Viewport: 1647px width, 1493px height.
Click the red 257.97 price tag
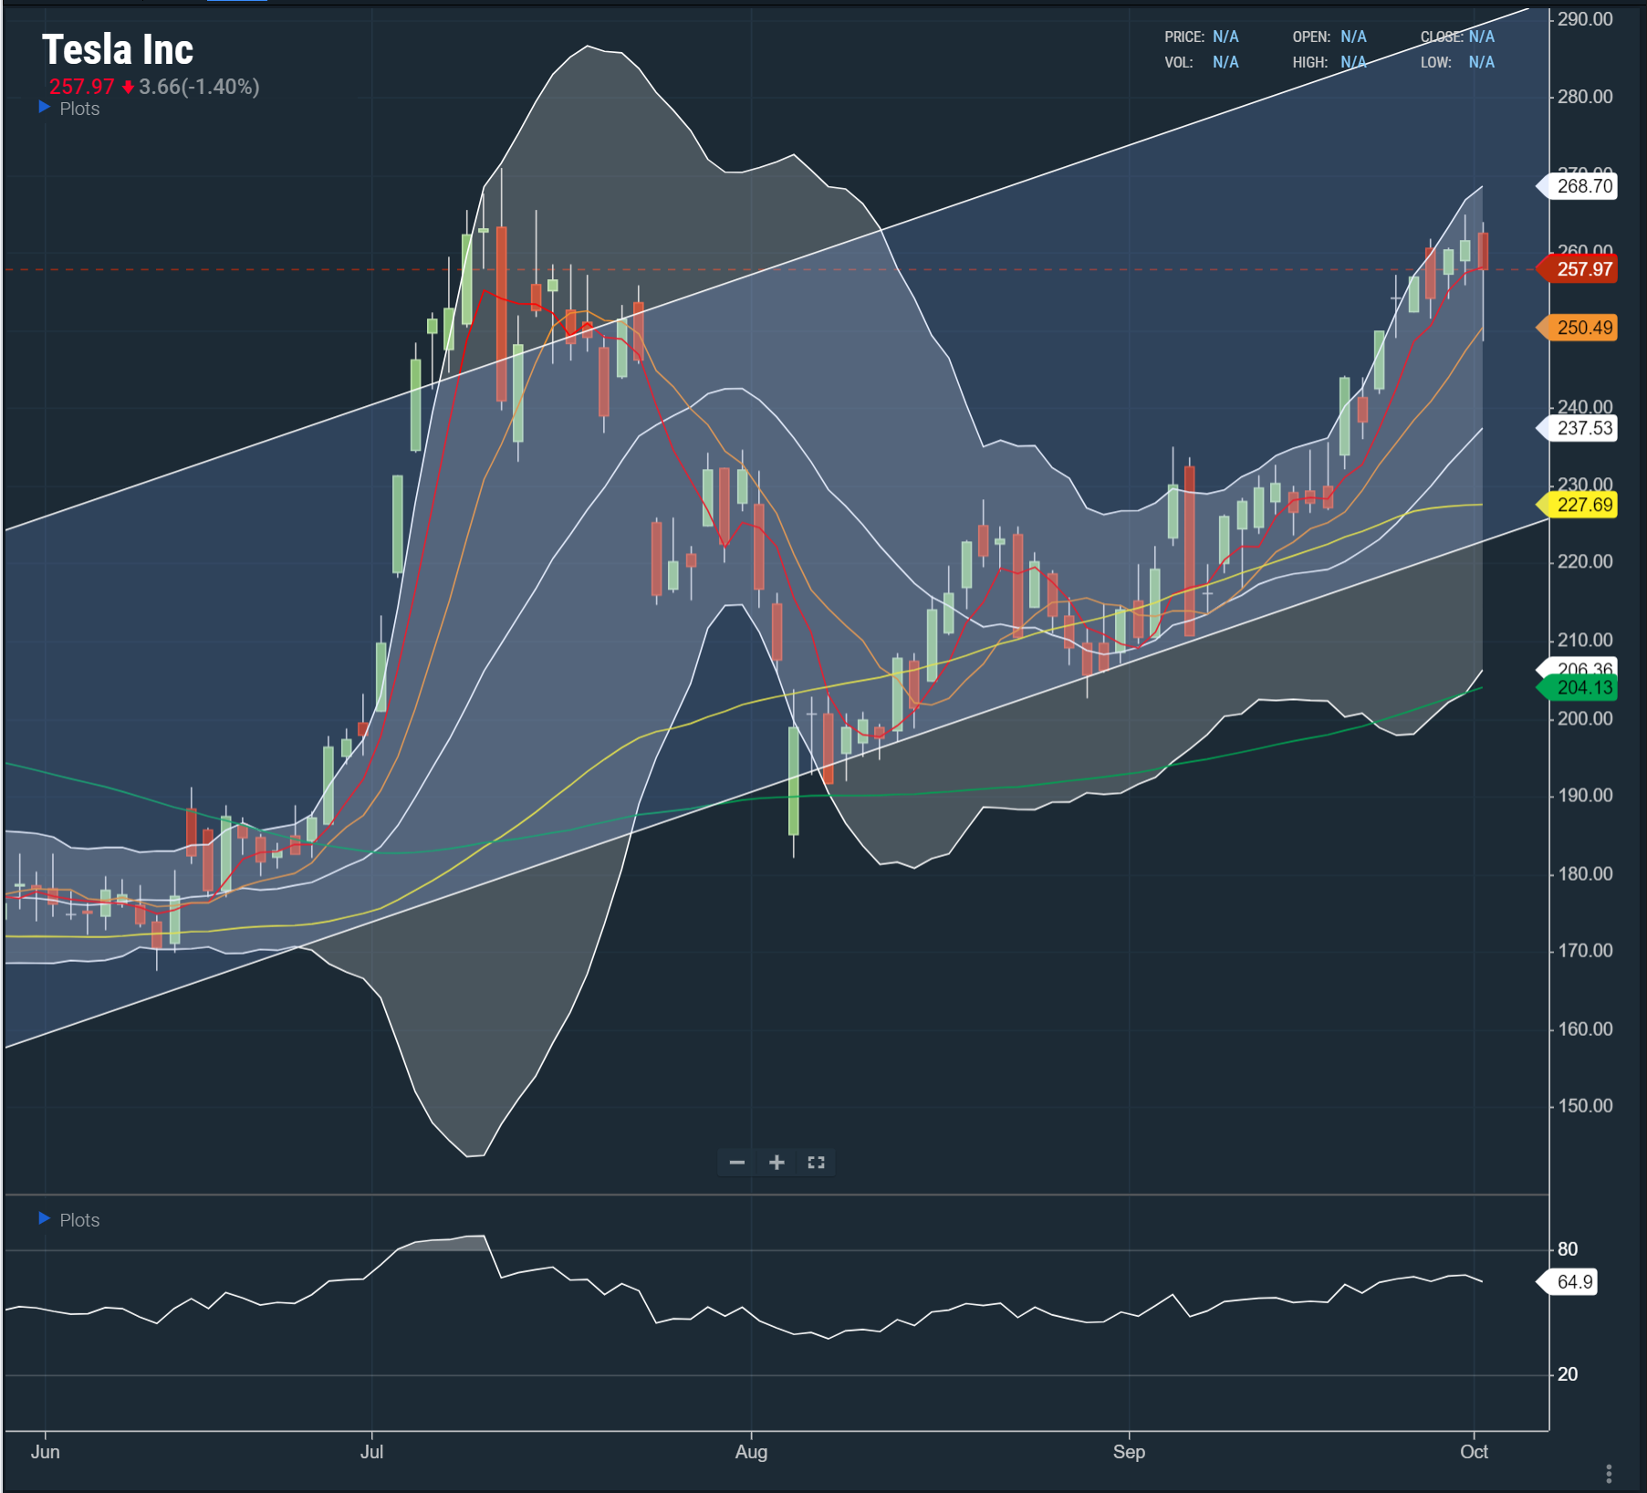1582,269
